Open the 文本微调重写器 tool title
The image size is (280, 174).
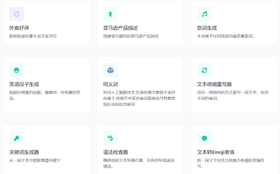pos(214,84)
